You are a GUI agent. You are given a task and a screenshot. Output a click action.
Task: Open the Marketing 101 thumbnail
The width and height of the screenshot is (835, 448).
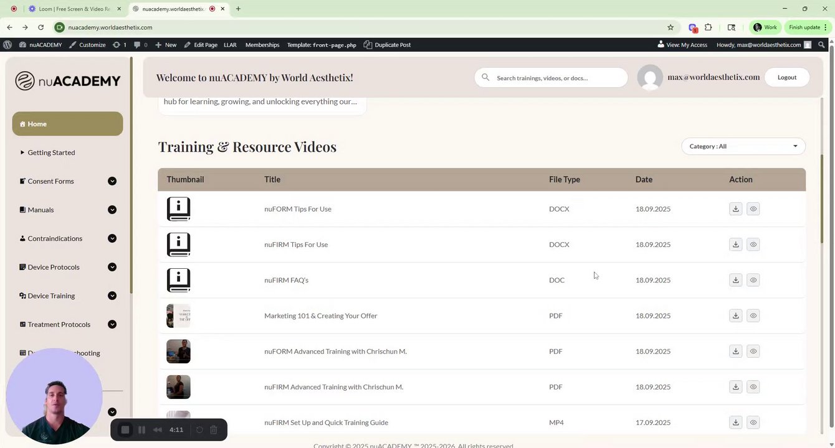click(178, 315)
